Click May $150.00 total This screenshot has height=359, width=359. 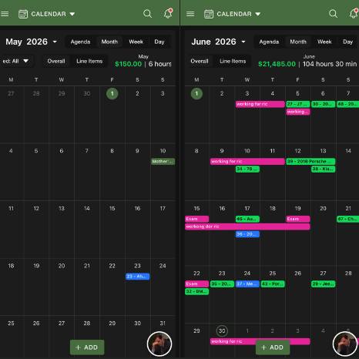(x=128, y=64)
